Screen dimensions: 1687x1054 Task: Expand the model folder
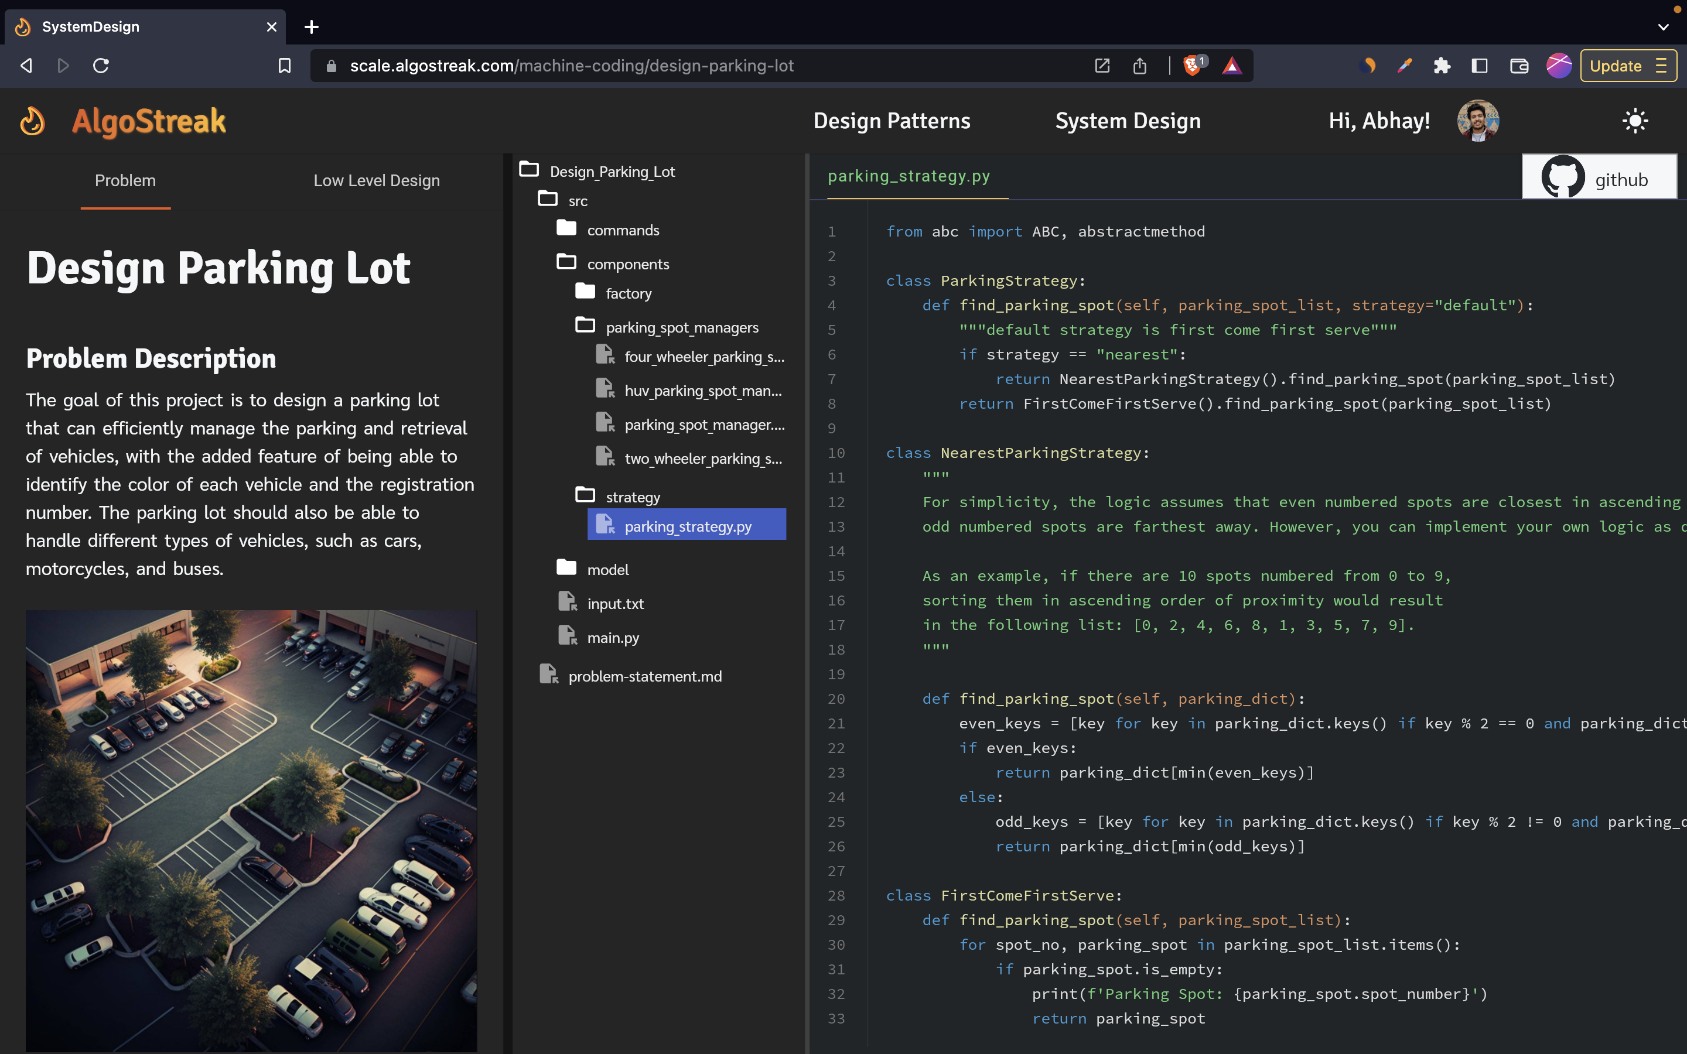606,569
